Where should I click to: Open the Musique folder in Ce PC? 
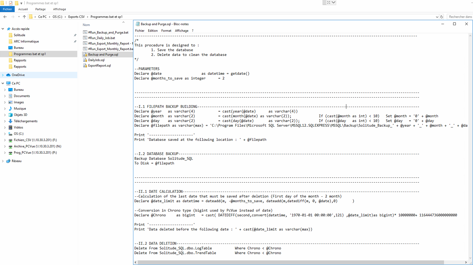[20, 108]
